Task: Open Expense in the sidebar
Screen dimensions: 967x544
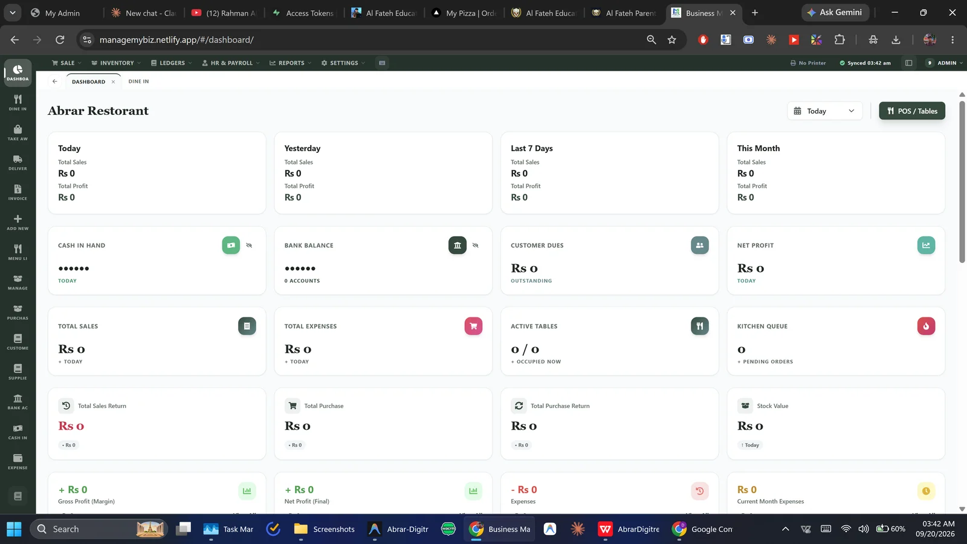Action: coord(18,461)
